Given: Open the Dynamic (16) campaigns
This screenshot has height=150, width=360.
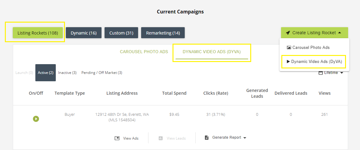Looking at the screenshot, I should coord(84,33).
